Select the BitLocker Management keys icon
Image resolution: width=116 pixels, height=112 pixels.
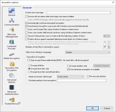pos(12,30)
